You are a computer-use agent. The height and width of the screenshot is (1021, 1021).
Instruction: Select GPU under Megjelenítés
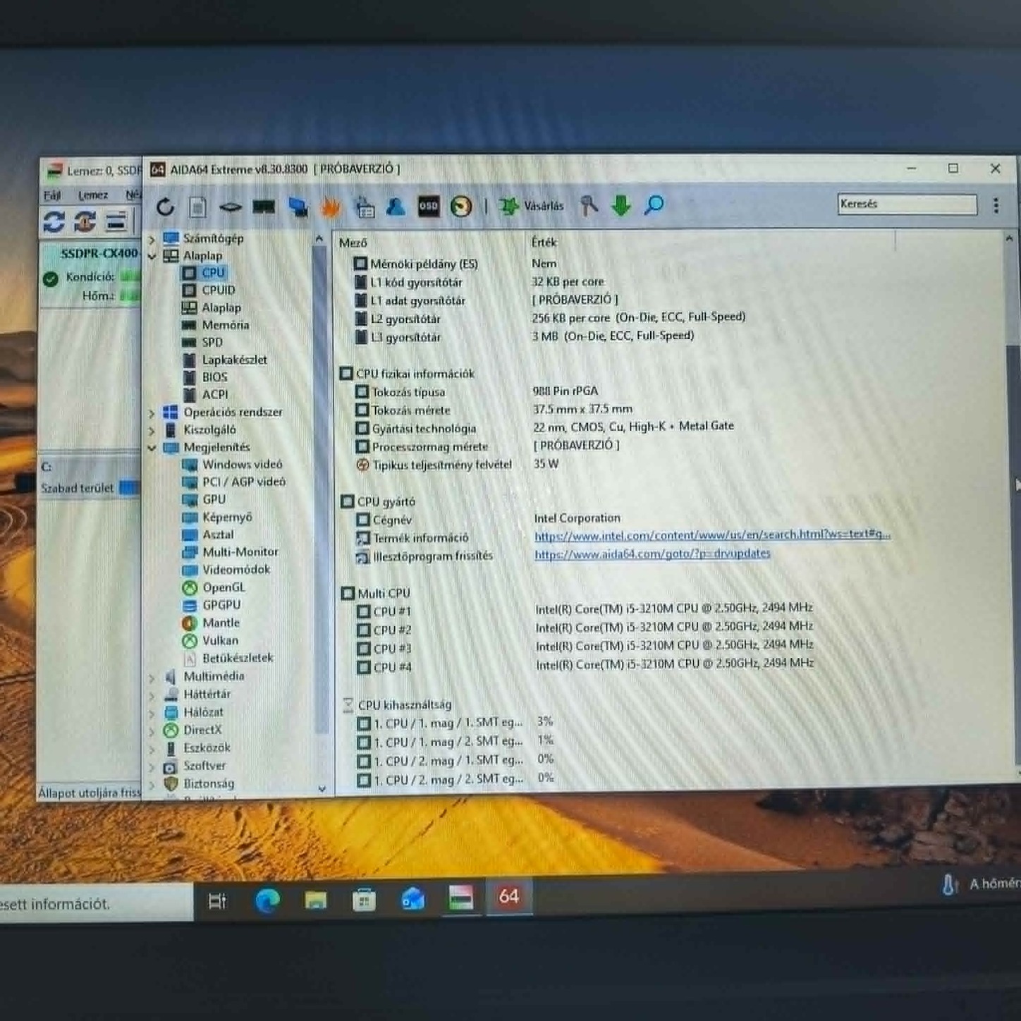[x=214, y=499]
